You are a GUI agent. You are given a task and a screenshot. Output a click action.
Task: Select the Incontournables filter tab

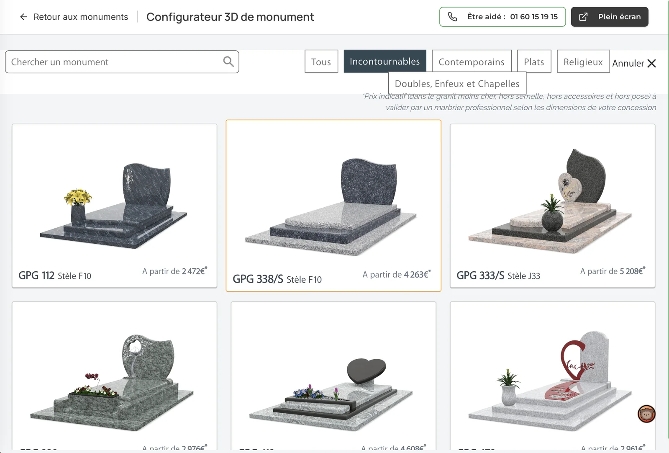pos(385,61)
